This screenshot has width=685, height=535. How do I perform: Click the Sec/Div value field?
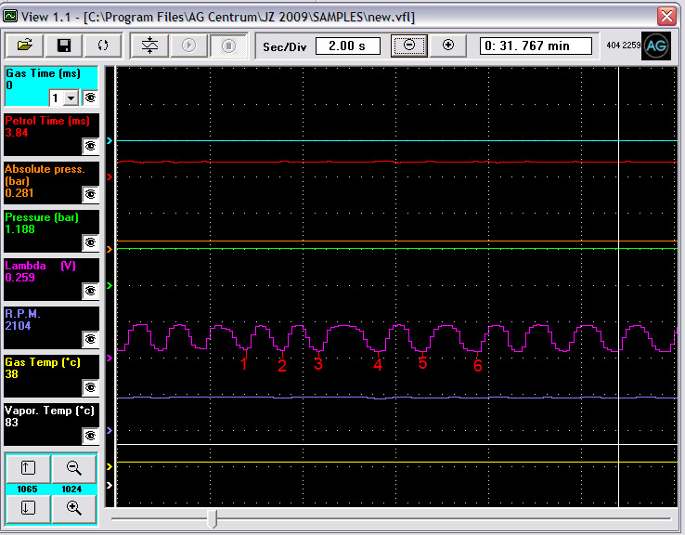tap(347, 46)
